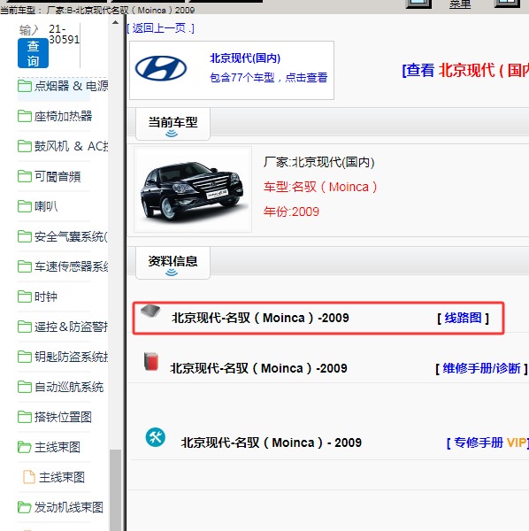Image resolution: width=529 pixels, height=531 pixels.
Task: Select the 可闻音频 folder label
Action: coord(57,176)
